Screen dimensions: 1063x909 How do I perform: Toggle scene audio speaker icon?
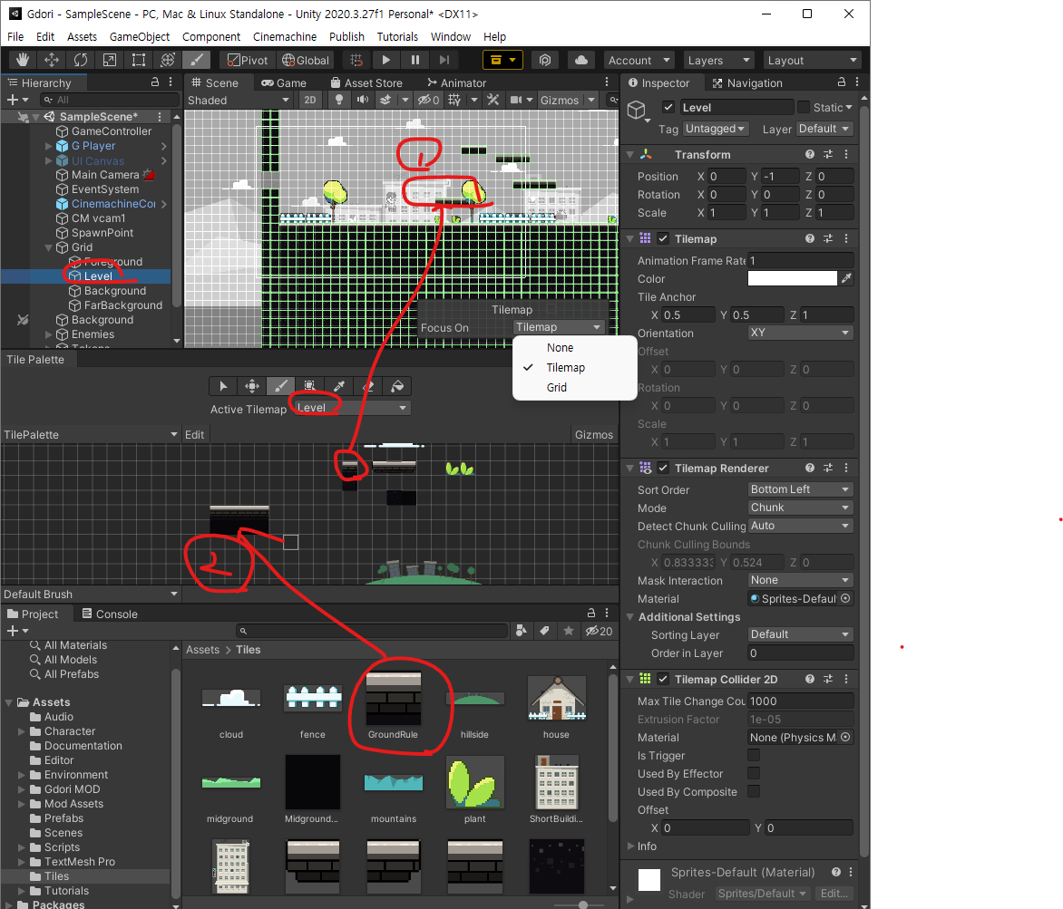tap(363, 100)
